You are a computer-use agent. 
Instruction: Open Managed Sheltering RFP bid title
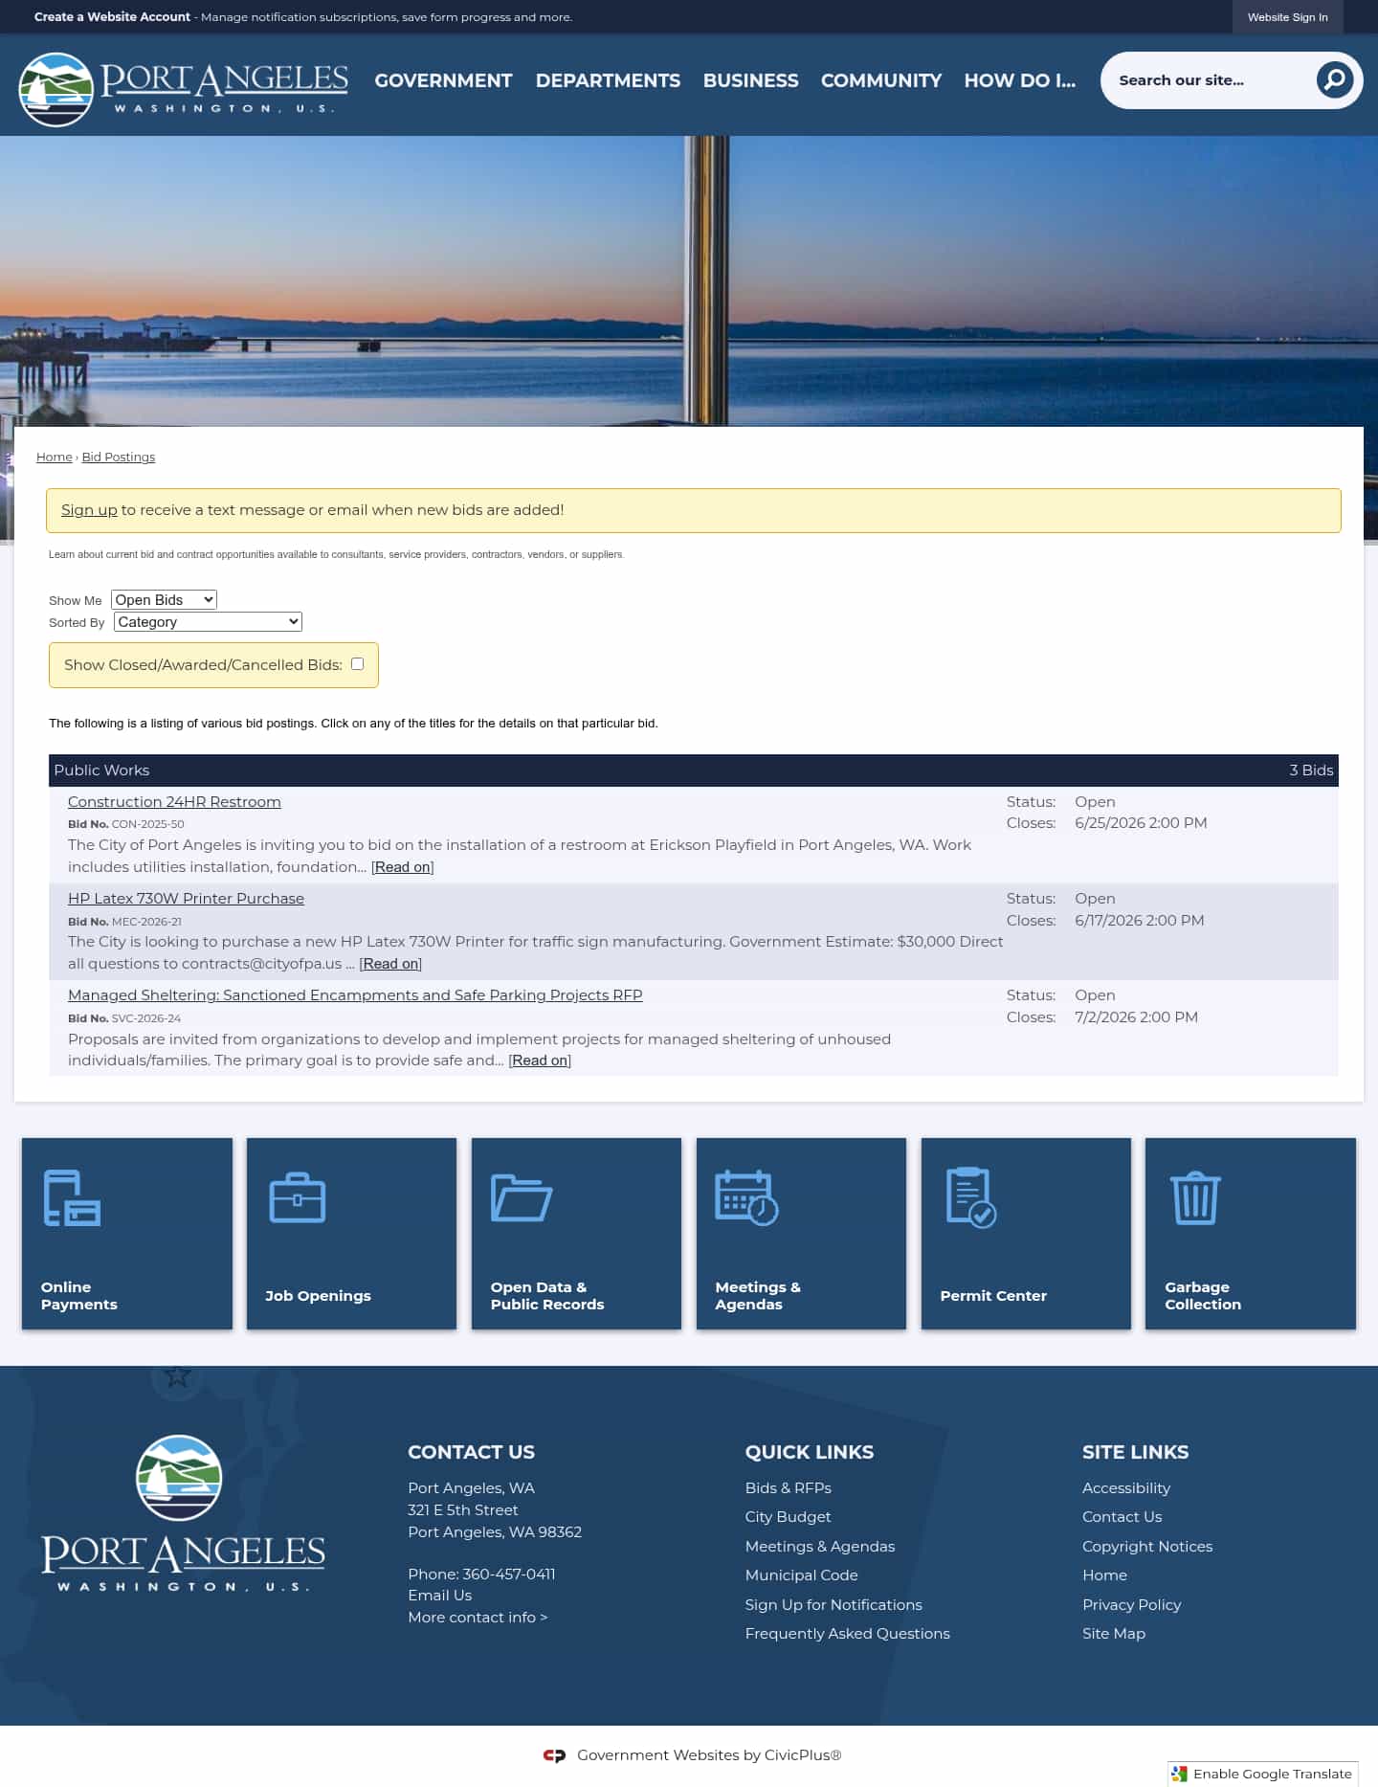(x=355, y=995)
